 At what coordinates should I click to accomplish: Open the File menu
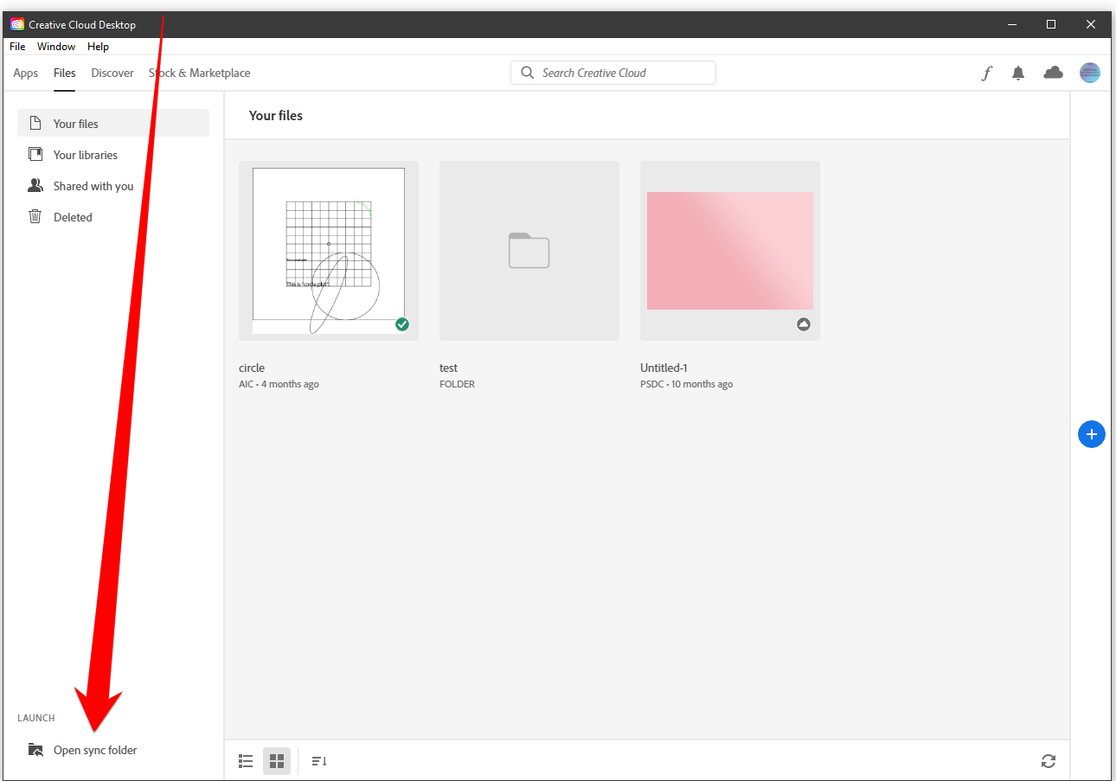[x=16, y=46]
